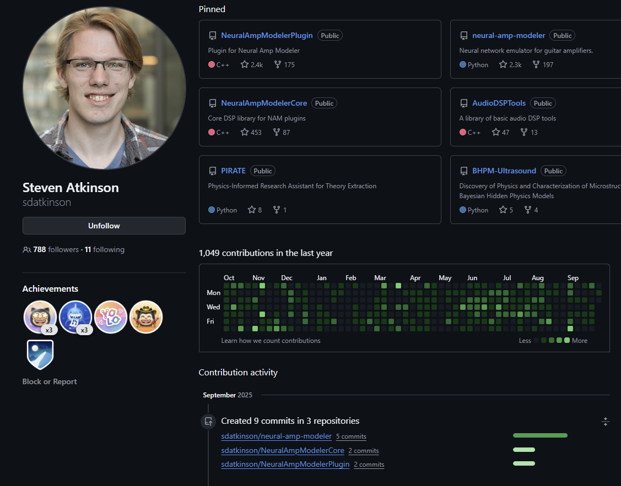Click Block or Report link
The width and height of the screenshot is (621, 486).
click(50, 381)
